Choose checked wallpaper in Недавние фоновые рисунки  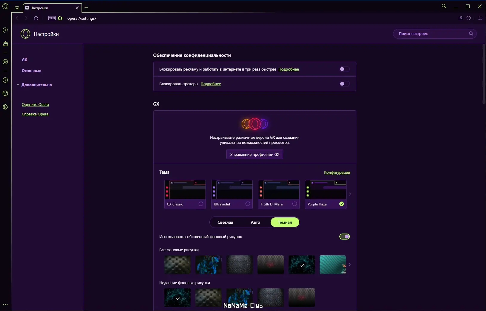click(x=177, y=298)
